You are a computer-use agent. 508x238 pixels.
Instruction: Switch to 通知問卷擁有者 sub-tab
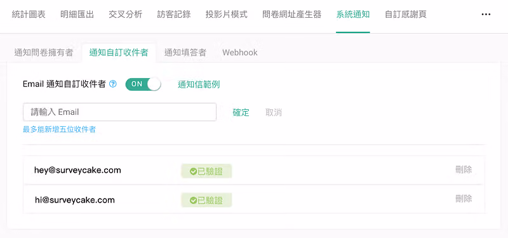44,53
